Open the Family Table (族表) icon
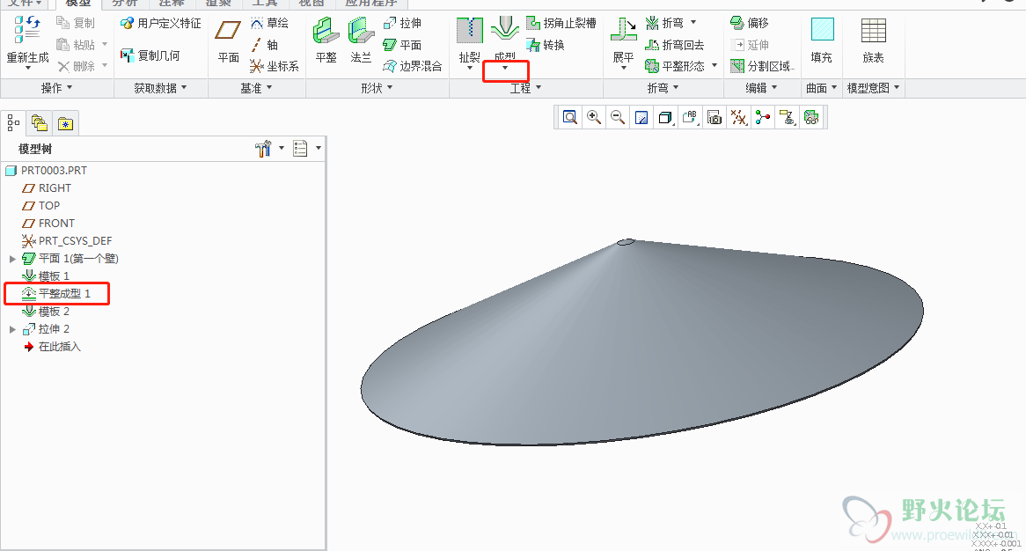Screen dimensions: 1026x551 (873, 32)
